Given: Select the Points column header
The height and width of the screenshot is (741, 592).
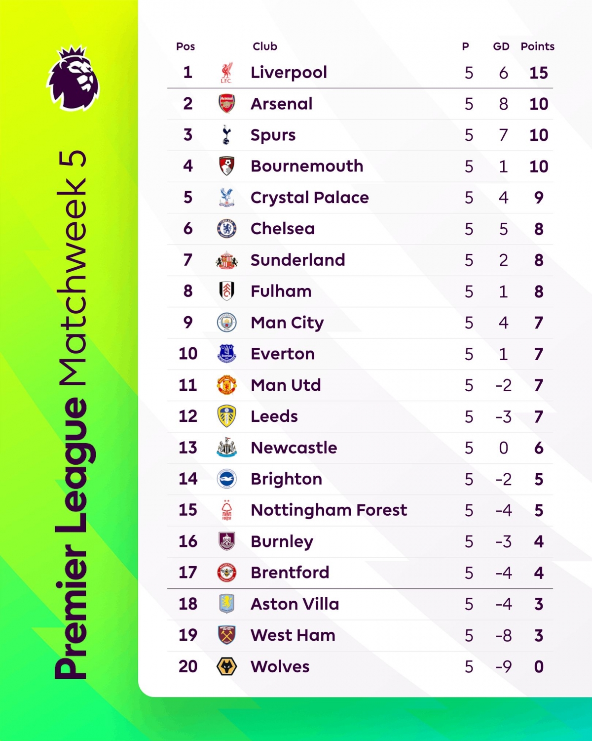Looking at the screenshot, I should (537, 46).
